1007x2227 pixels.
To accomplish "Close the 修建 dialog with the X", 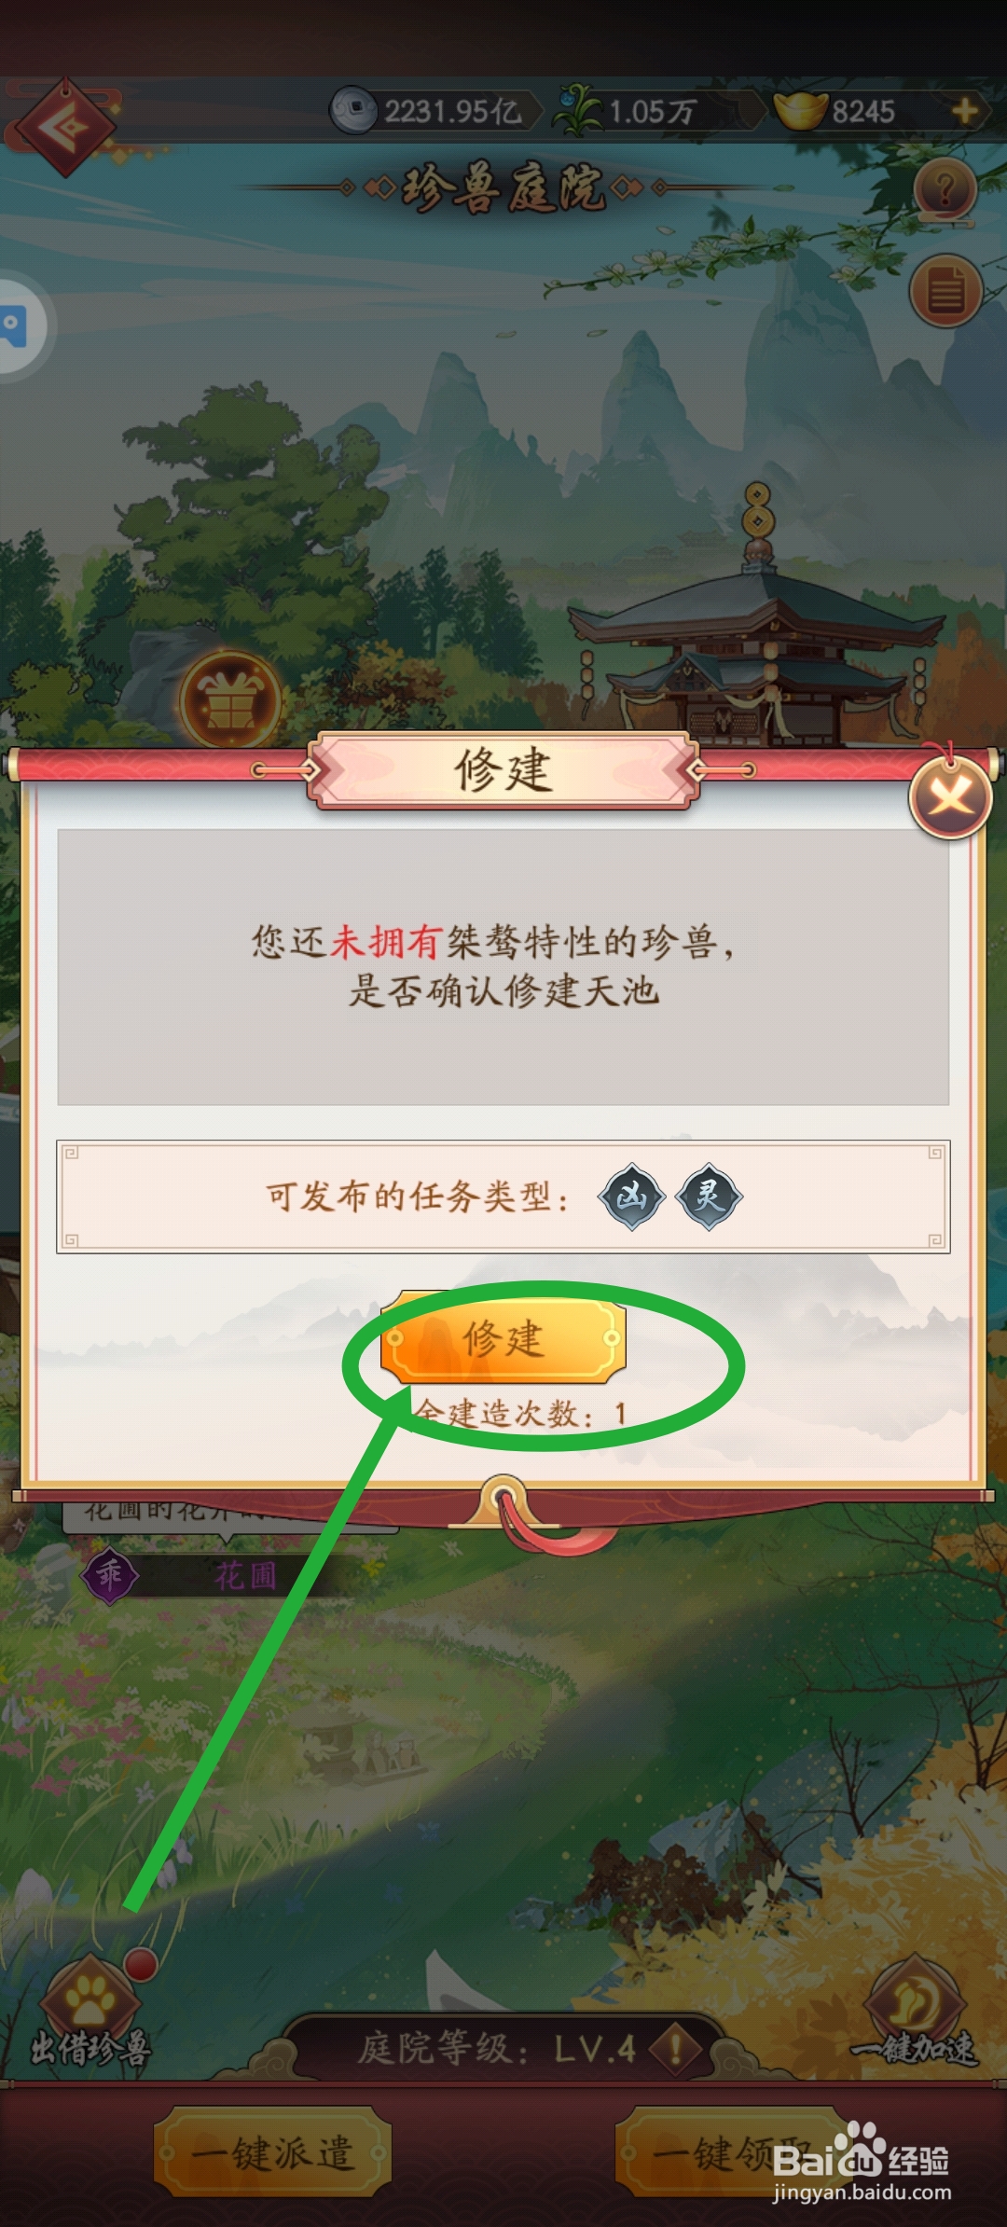I will pyautogui.click(x=950, y=797).
